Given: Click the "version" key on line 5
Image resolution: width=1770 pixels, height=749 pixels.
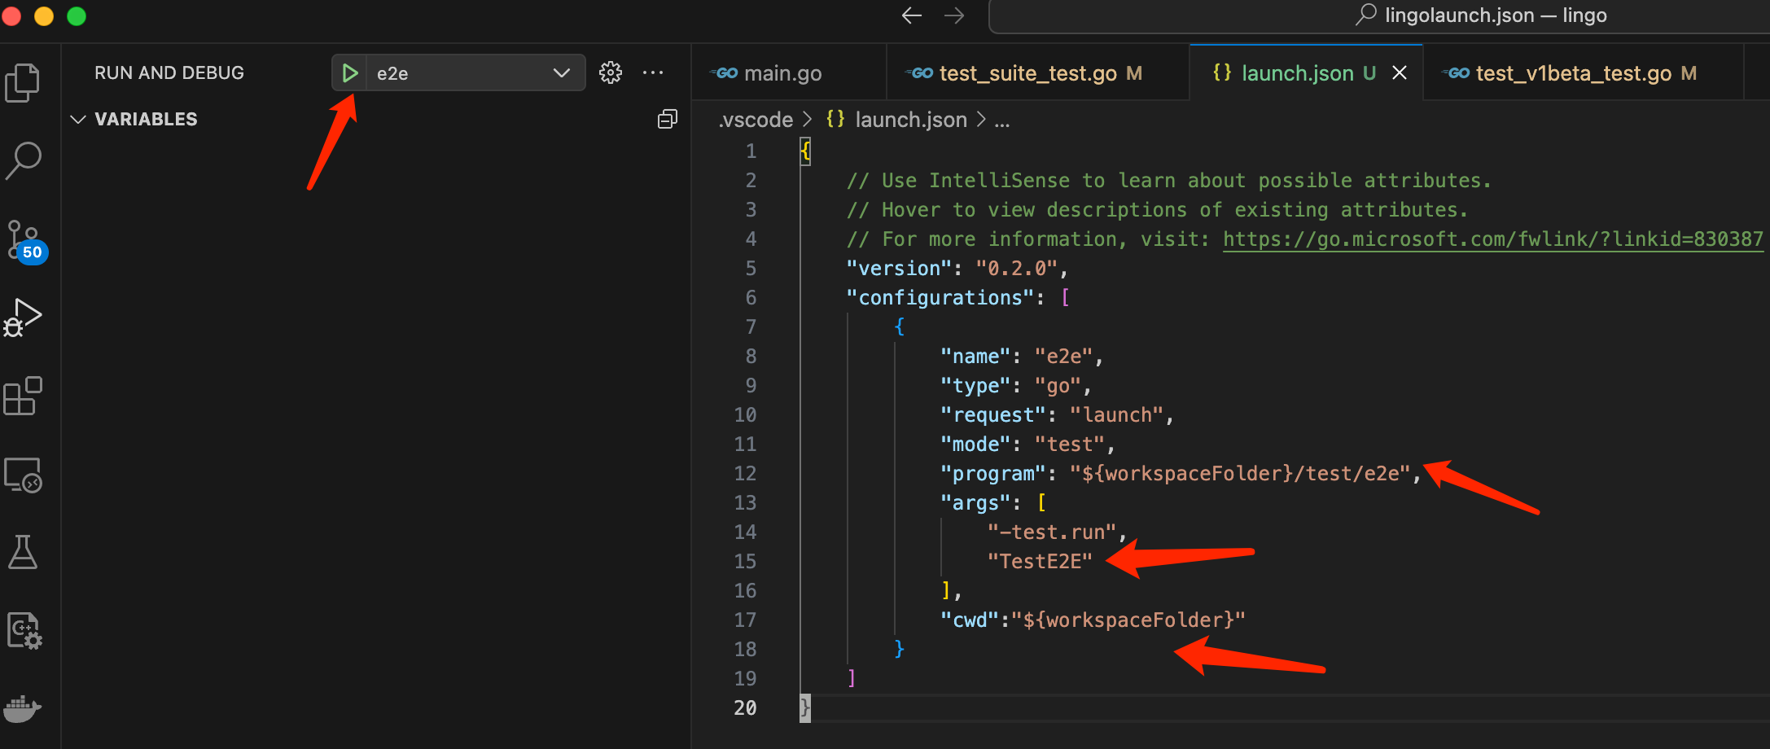Looking at the screenshot, I should click(x=899, y=269).
